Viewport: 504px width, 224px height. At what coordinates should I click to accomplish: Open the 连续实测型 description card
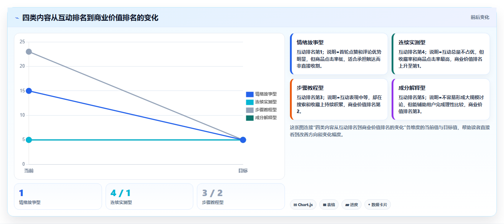pyautogui.click(x=441, y=54)
